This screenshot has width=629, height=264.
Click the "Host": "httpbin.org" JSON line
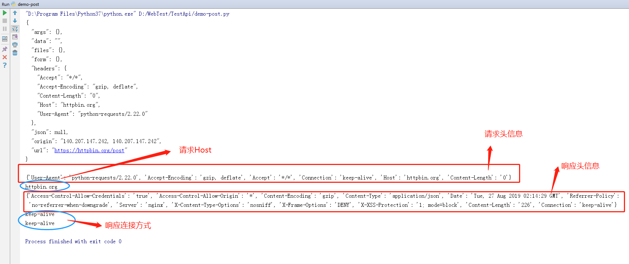pyautogui.click(x=68, y=105)
